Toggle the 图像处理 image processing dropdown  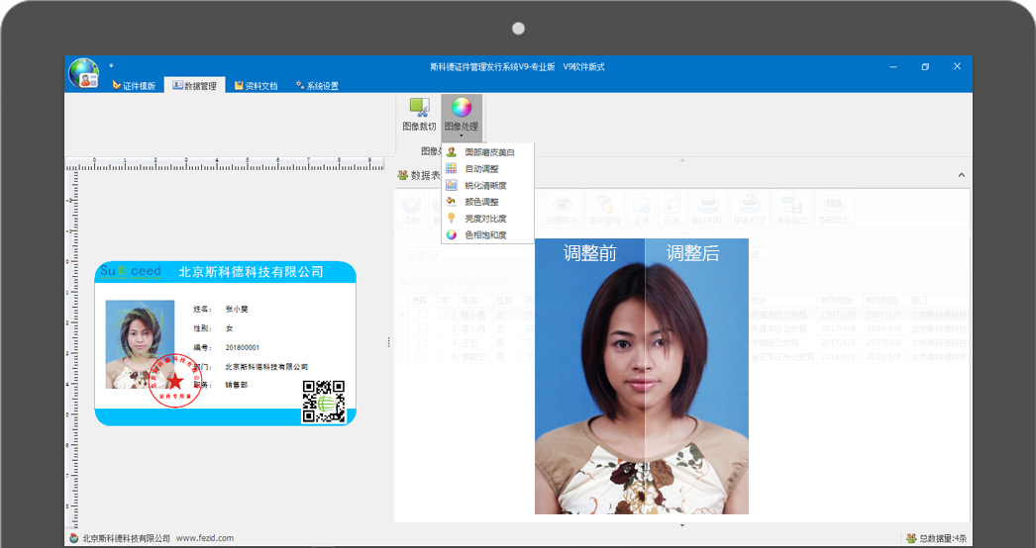(x=462, y=117)
